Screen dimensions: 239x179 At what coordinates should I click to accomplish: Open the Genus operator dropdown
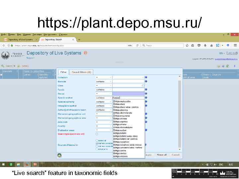pos(104,93)
